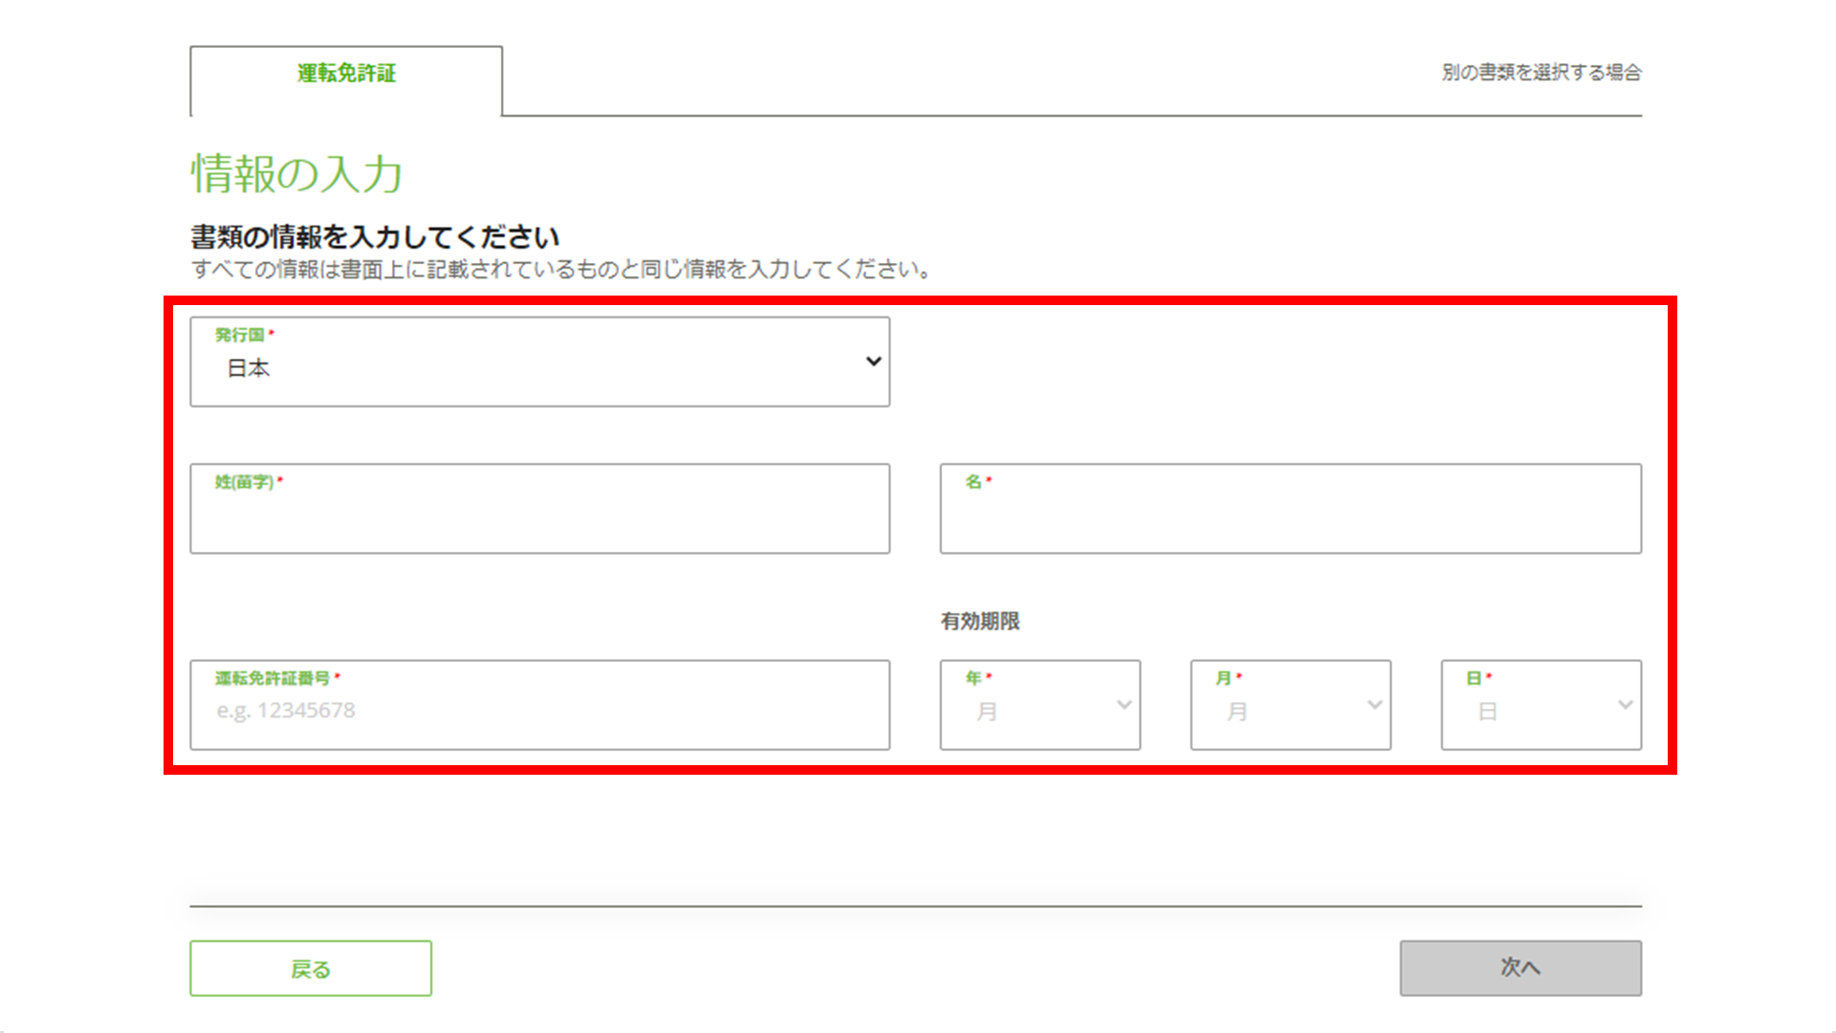Focus the 名 first-name input field
The width and height of the screenshot is (1836, 1033).
(1290, 517)
